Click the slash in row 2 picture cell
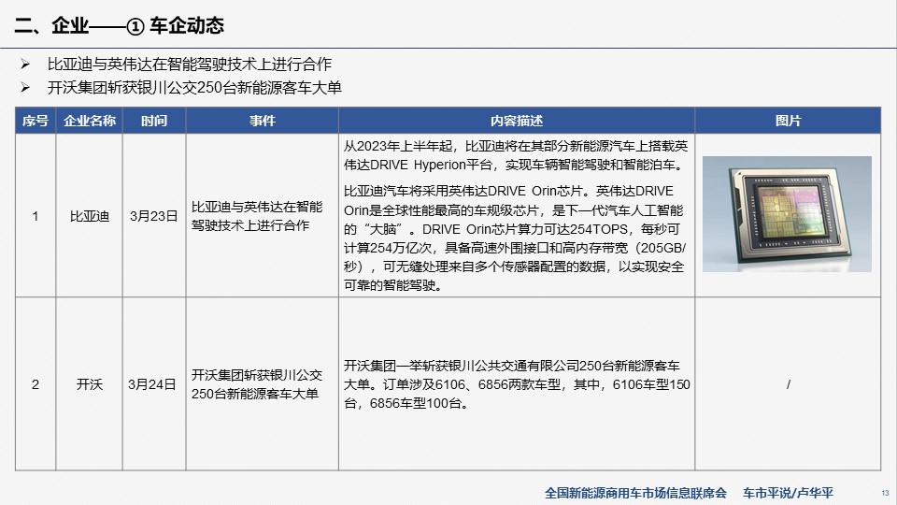 (789, 384)
